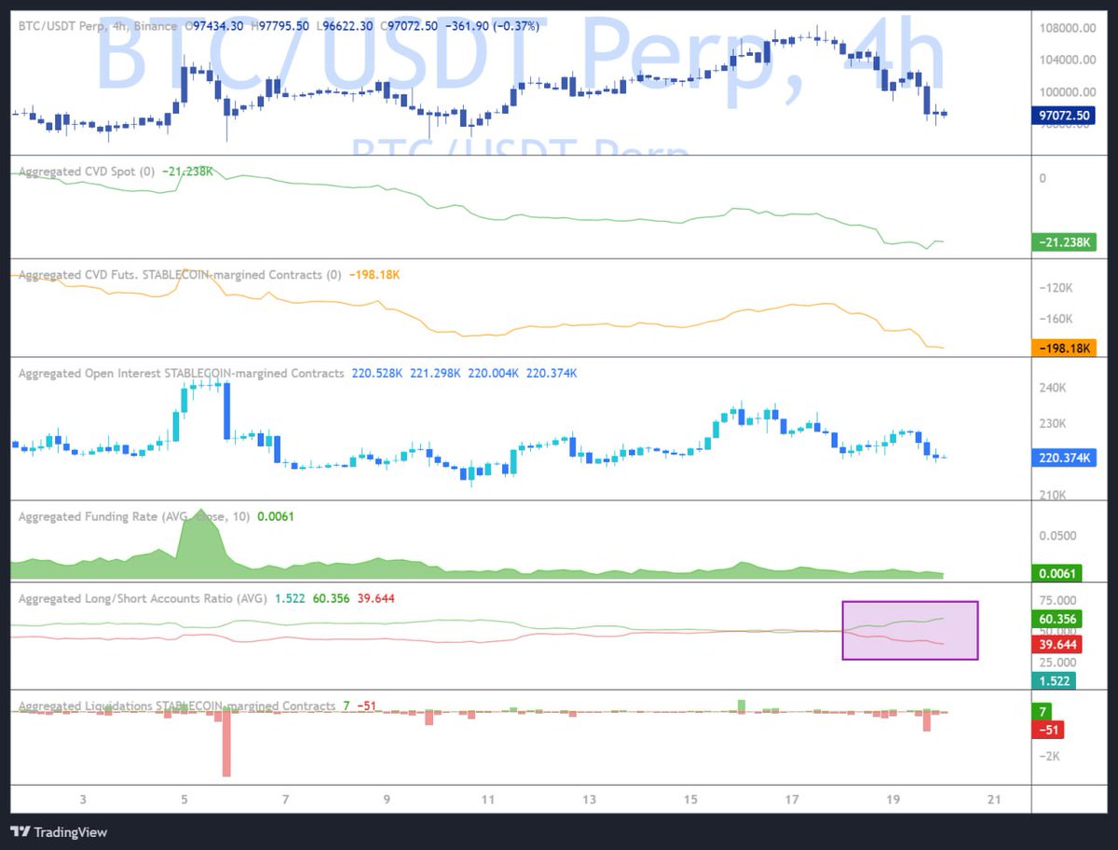Select the red −51 liquidations axis label
The width and height of the screenshot is (1118, 850).
click(1048, 730)
